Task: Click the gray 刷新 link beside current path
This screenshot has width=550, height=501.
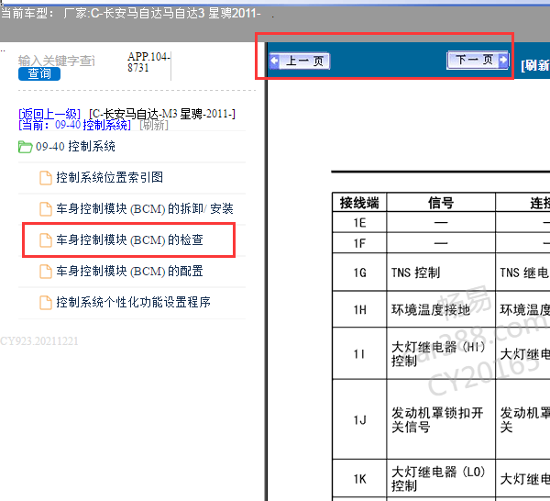Action: [154, 125]
